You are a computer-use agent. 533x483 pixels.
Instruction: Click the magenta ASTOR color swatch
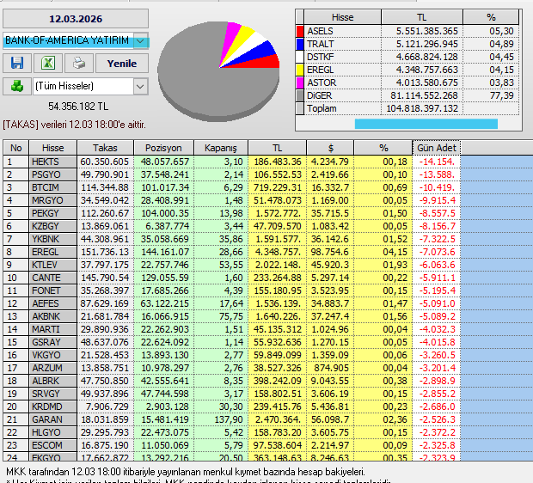[x=300, y=83]
